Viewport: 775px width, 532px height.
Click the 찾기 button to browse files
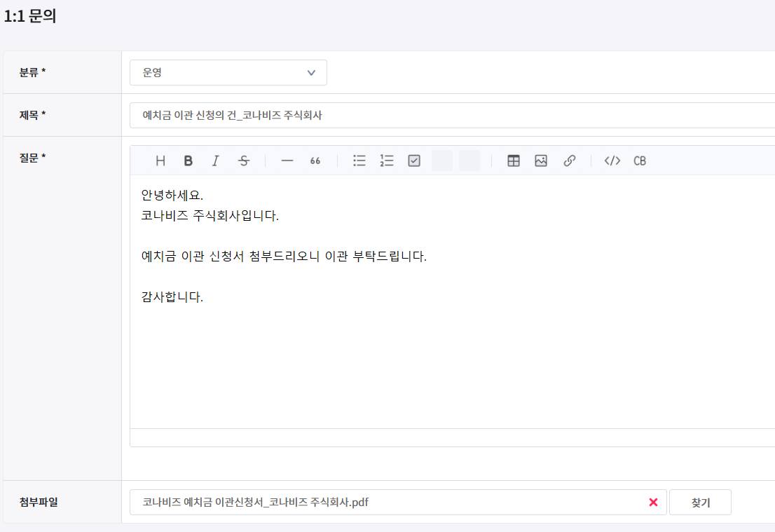click(x=700, y=503)
